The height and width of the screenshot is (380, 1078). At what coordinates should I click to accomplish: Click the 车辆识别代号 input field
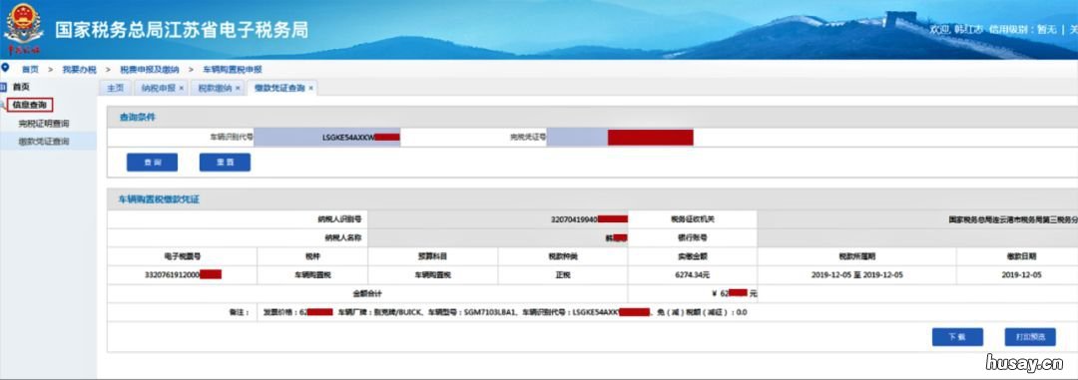pos(327,137)
